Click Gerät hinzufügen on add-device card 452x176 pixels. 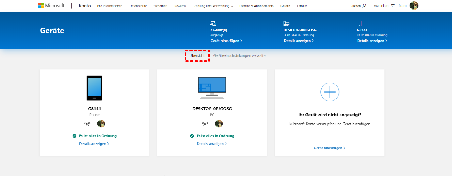(330, 148)
